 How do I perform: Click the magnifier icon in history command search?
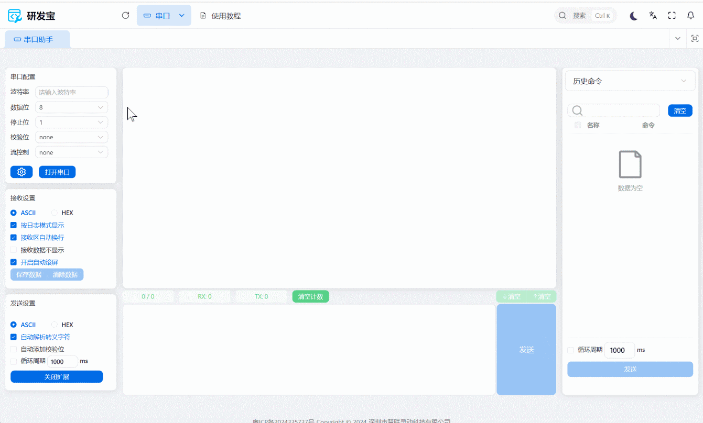pyautogui.click(x=577, y=110)
